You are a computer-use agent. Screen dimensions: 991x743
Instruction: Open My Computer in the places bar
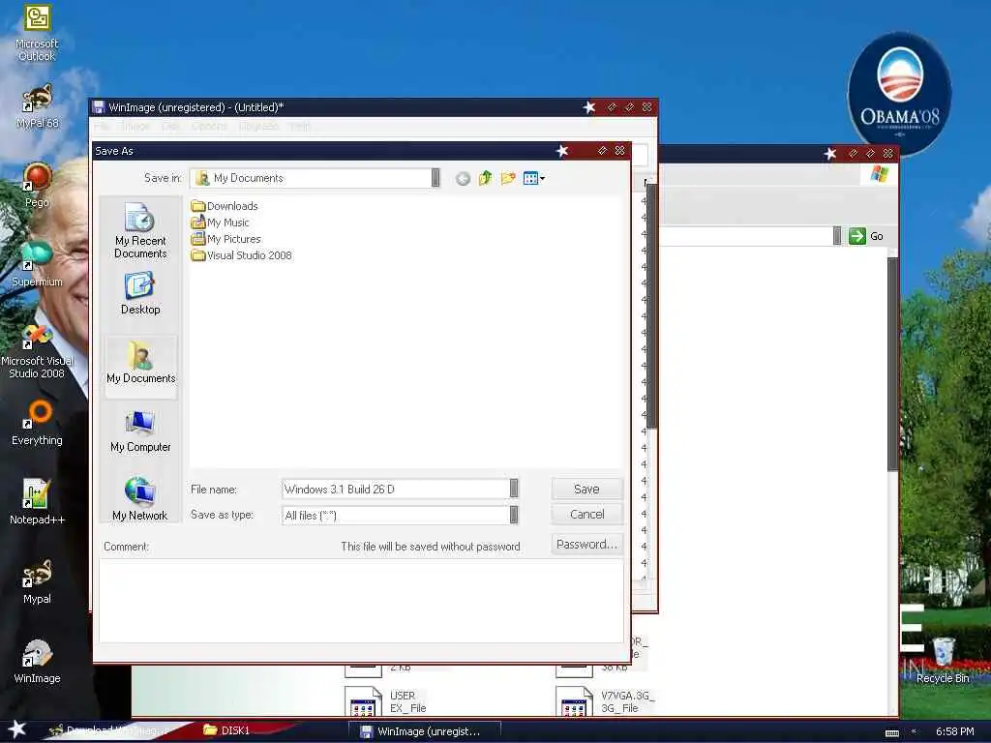(140, 431)
